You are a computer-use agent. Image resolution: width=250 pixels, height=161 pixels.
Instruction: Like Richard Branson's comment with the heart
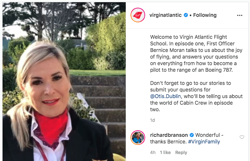pos(242,137)
